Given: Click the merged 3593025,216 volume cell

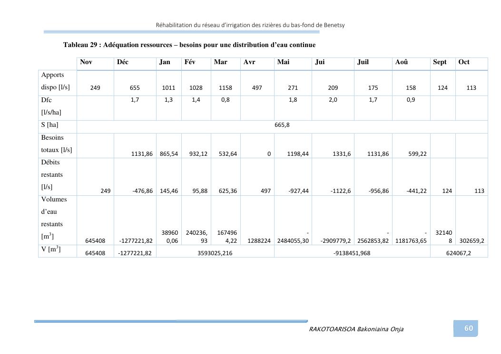Looking at the screenshot, I should point(215,253).
